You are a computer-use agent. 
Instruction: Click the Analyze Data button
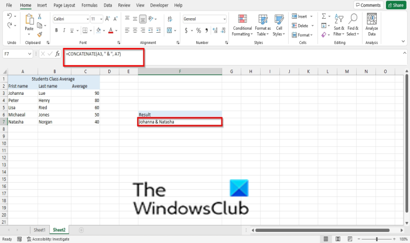tap(371, 25)
